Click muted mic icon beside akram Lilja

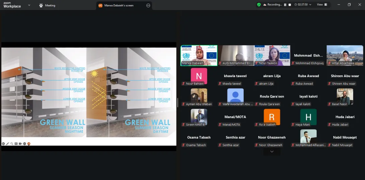coord(257,83)
